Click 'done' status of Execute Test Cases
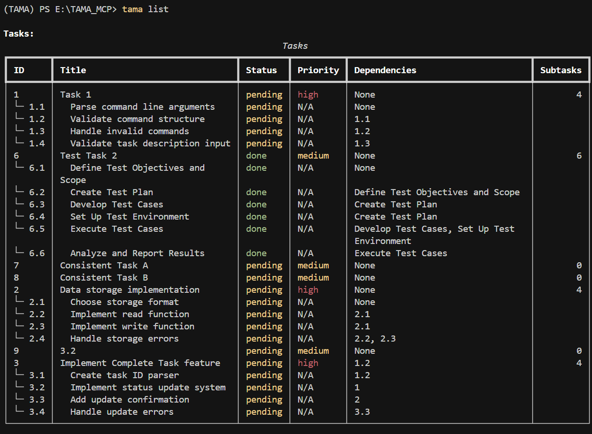592x434 pixels. (256, 228)
